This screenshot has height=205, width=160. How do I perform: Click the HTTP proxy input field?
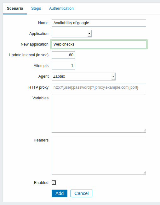coord(99,87)
